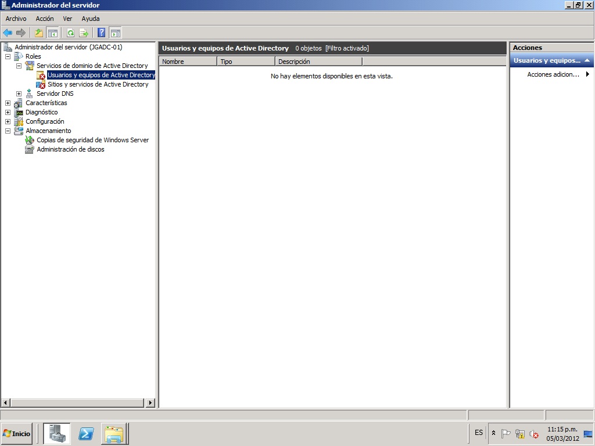Image resolution: width=595 pixels, height=446 pixels.
Task: Select Sitios y servicios de Active Directory
Action: click(98, 84)
